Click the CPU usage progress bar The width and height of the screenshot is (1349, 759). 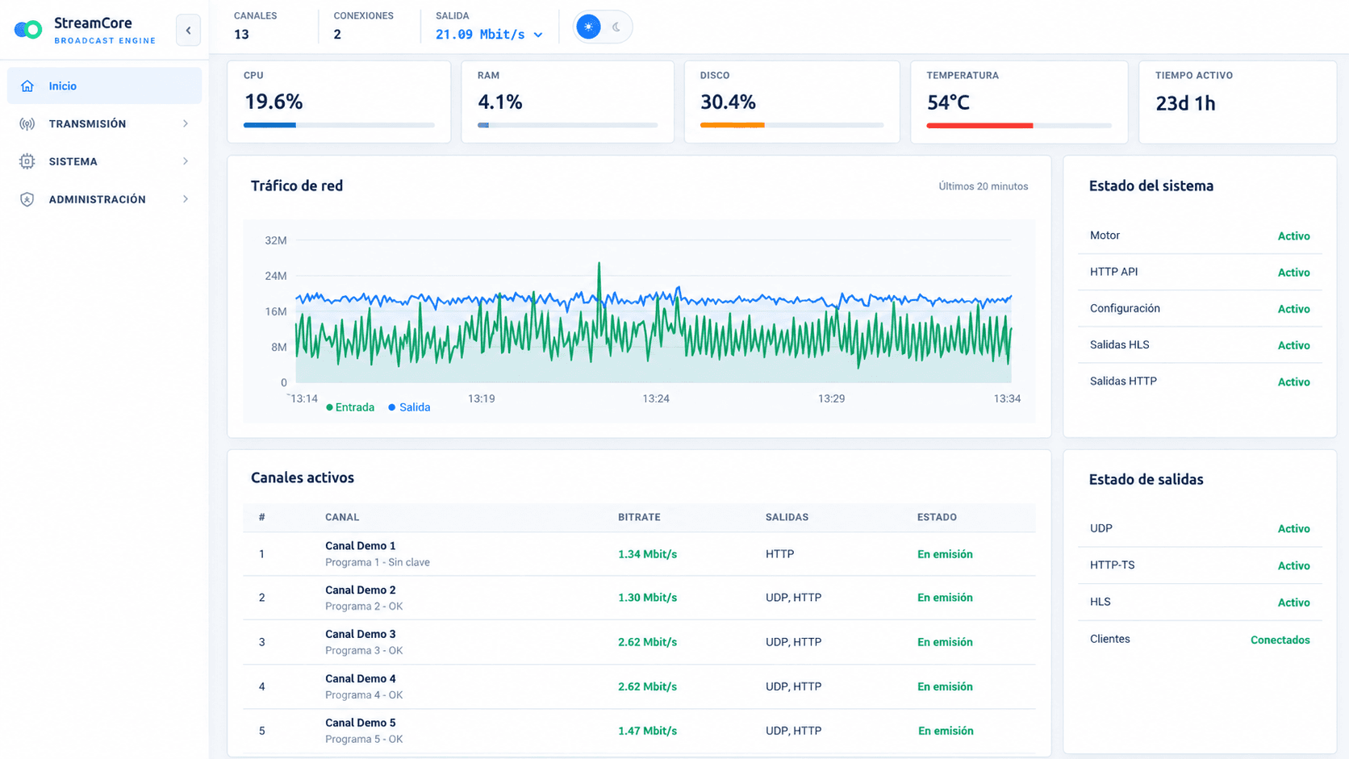click(x=339, y=125)
